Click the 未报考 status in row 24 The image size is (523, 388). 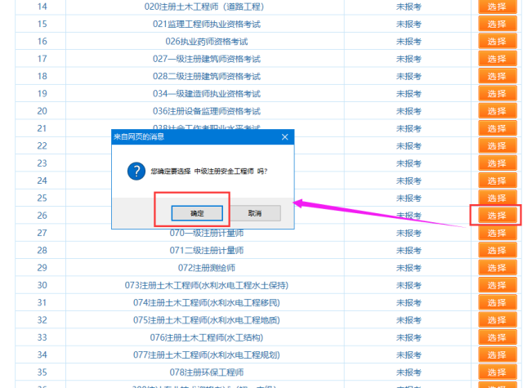pyautogui.click(x=409, y=181)
